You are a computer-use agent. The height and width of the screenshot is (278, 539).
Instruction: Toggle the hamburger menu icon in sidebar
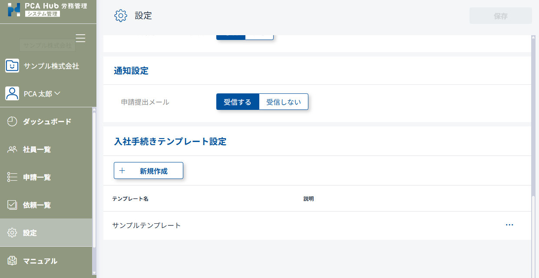coord(80,38)
